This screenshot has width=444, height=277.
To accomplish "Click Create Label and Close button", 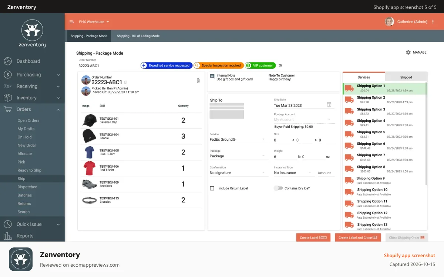I will tap(357, 237).
